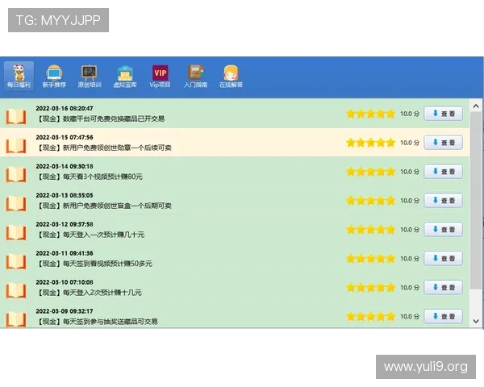The height and width of the screenshot is (387, 484).
Task: Click 查看 button for 2022-03-09 entry
Action: click(x=443, y=316)
